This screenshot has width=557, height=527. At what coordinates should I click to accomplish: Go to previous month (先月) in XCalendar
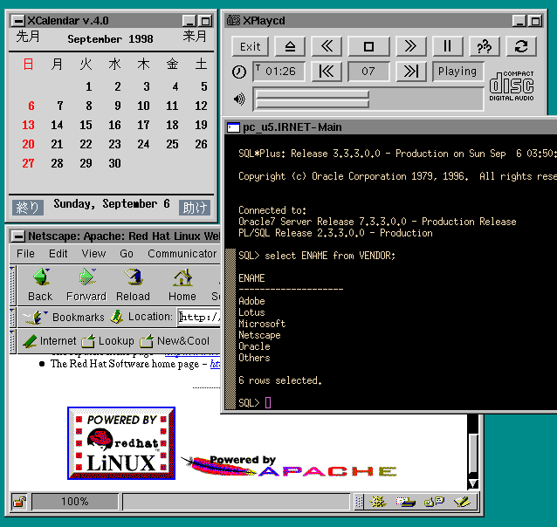[x=28, y=37]
